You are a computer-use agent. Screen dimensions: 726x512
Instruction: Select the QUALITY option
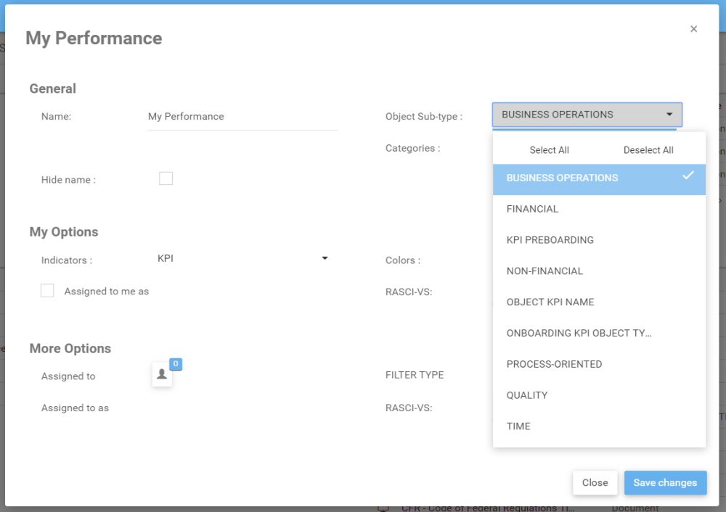[x=599, y=395]
